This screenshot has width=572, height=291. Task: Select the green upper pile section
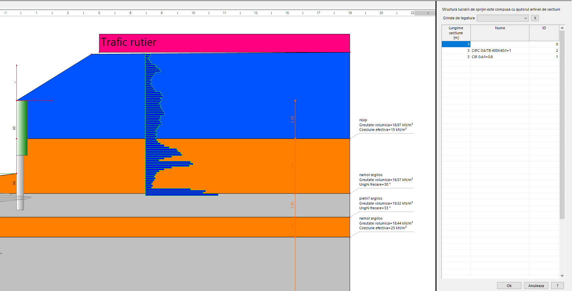[22, 128]
